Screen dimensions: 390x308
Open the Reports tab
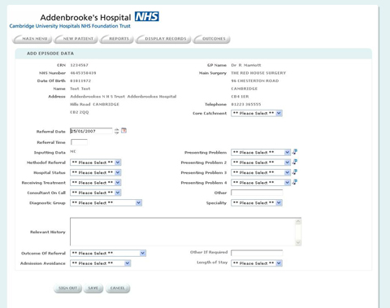pyautogui.click(x=117, y=39)
